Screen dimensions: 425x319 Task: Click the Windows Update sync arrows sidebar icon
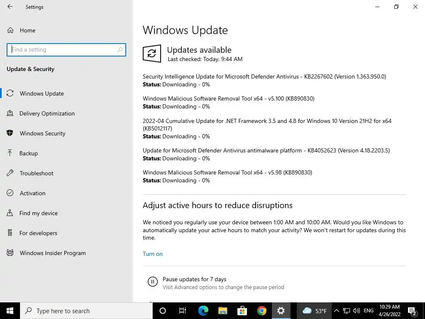click(x=10, y=93)
